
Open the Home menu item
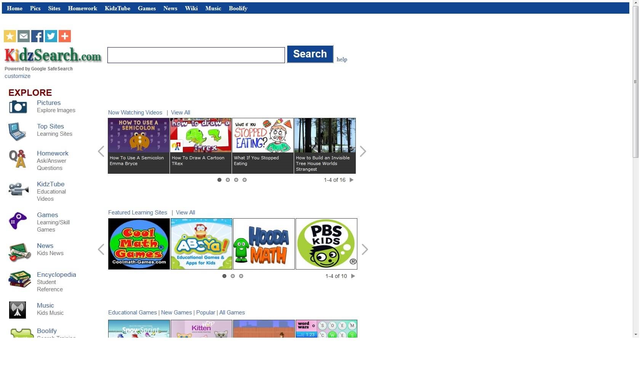[x=14, y=8]
